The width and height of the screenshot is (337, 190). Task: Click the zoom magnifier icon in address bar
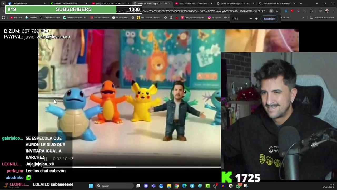coord(271,11)
